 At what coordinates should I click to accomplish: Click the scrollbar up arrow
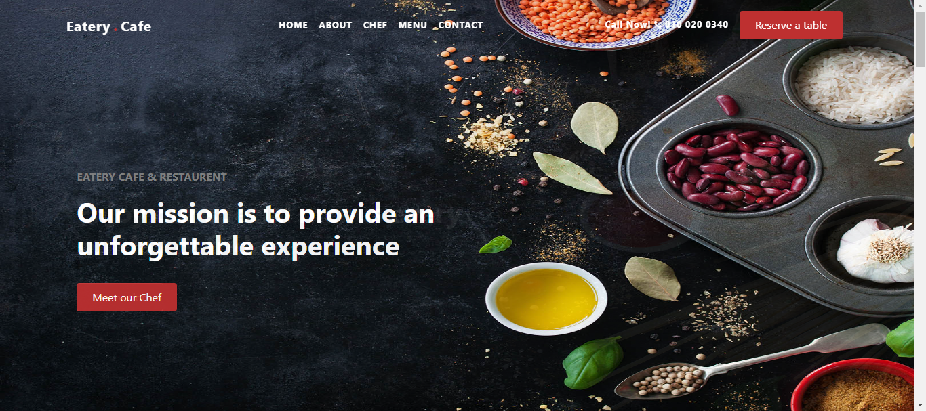click(x=920, y=5)
